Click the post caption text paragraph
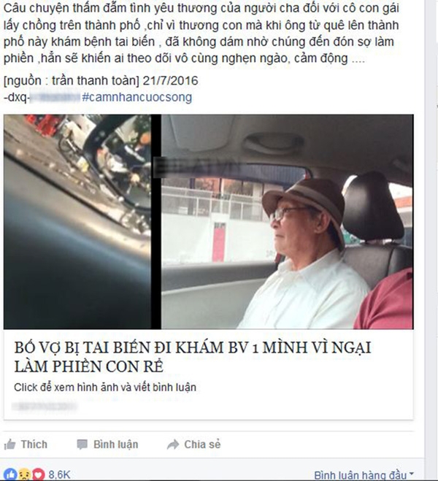Viewport: 438px width, 481px height. coord(201,33)
